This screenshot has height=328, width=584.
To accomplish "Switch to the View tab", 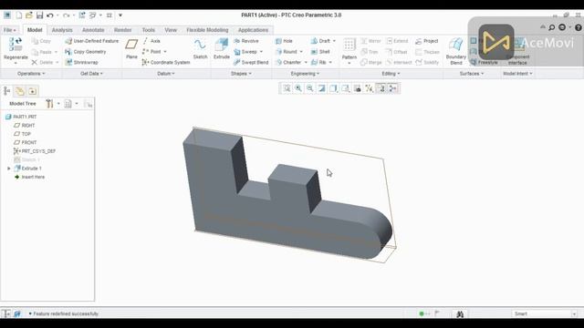I will [x=171, y=30].
